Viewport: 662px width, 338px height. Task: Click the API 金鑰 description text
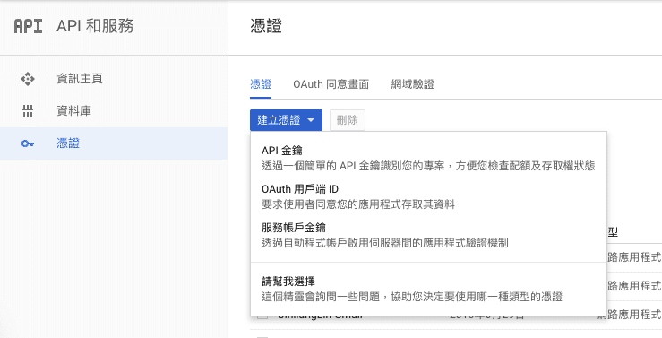[428, 166]
